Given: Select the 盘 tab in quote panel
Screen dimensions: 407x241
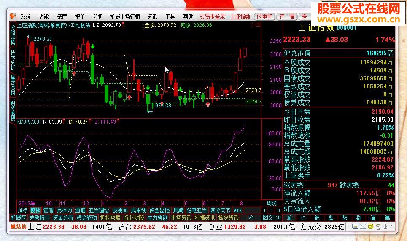Looking at the screenshot, I should (331, 218).
